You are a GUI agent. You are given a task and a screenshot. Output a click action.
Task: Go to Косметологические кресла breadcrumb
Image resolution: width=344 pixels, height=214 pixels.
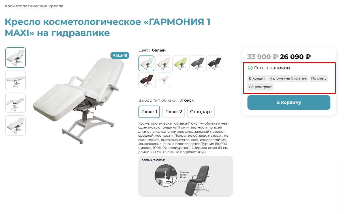34,6
